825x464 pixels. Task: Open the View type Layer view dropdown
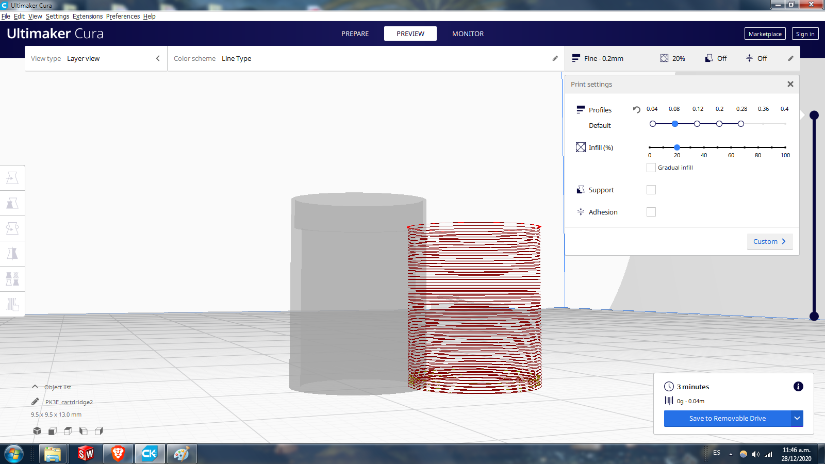coord(96,58)
